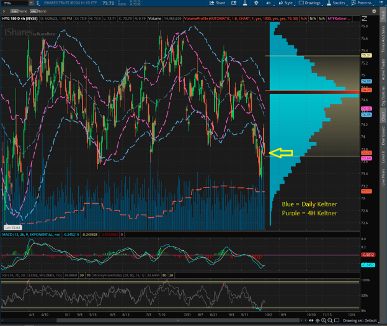This screenshot has width=387, height=326.
Task: Click the MoneyFlowIndex study label
Action: pyautogui.click(x=119, y=275)
